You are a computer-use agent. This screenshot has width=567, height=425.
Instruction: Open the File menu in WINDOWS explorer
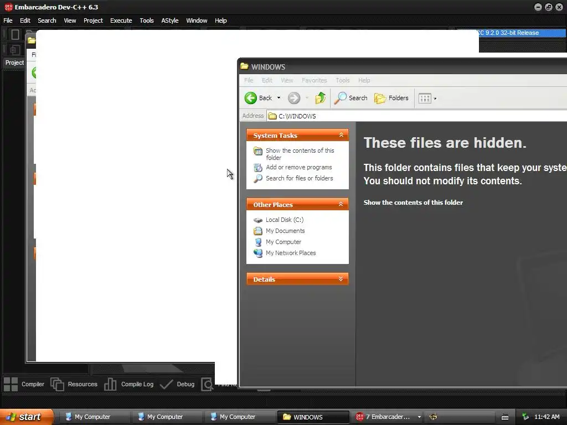coord(249,80)
